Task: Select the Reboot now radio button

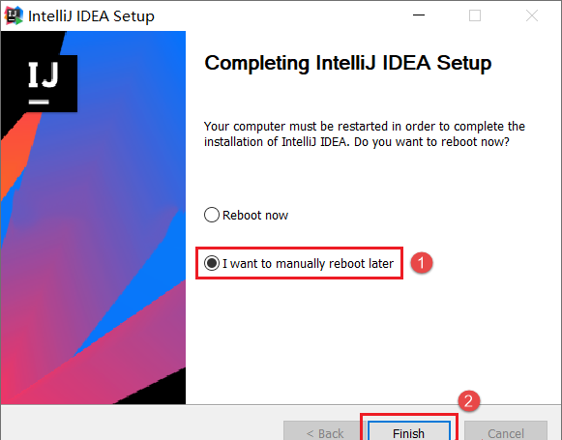Action: [212, 215]
